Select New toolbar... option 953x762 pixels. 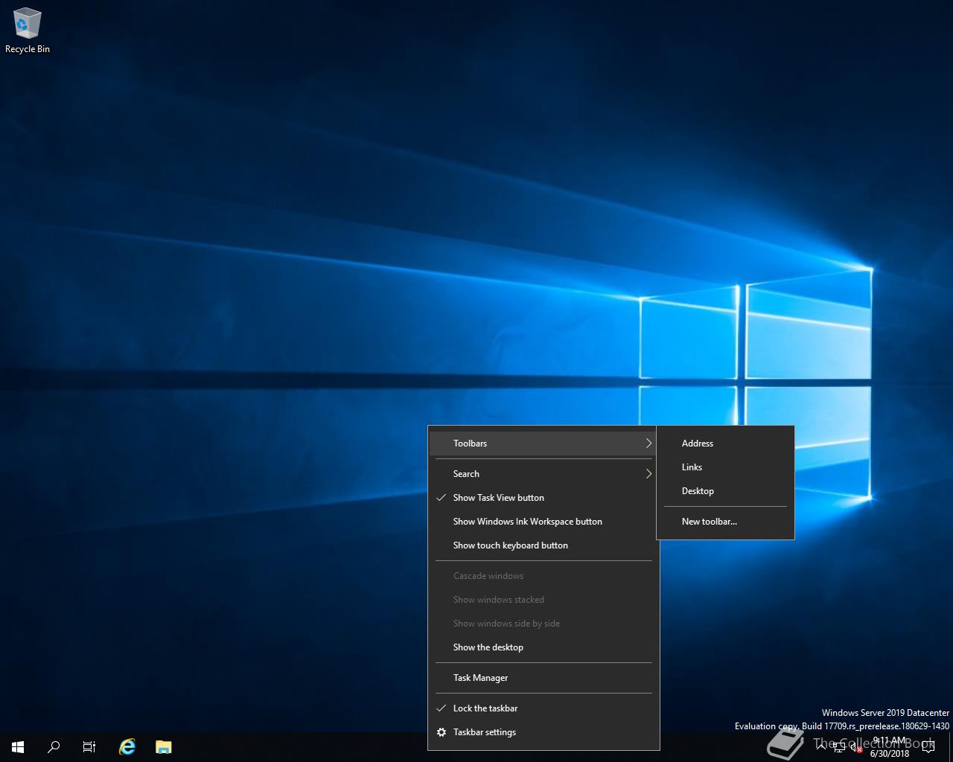725,522
